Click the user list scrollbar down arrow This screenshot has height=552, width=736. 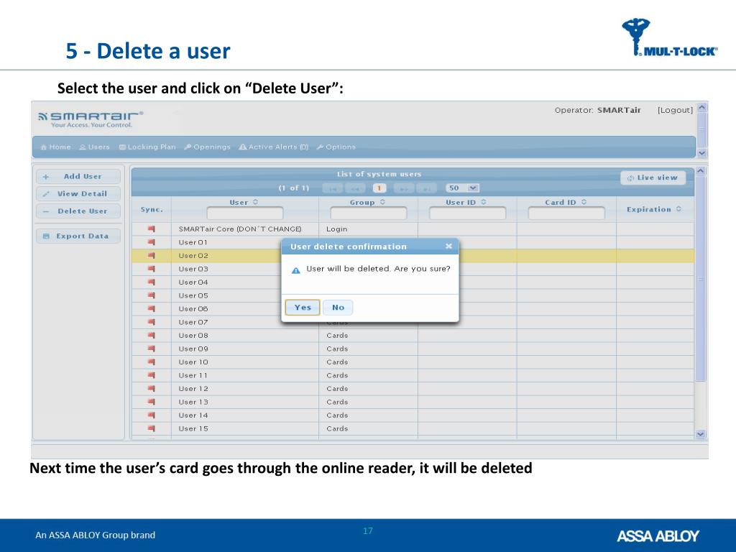pyautogui.click(x=700, y=434)
